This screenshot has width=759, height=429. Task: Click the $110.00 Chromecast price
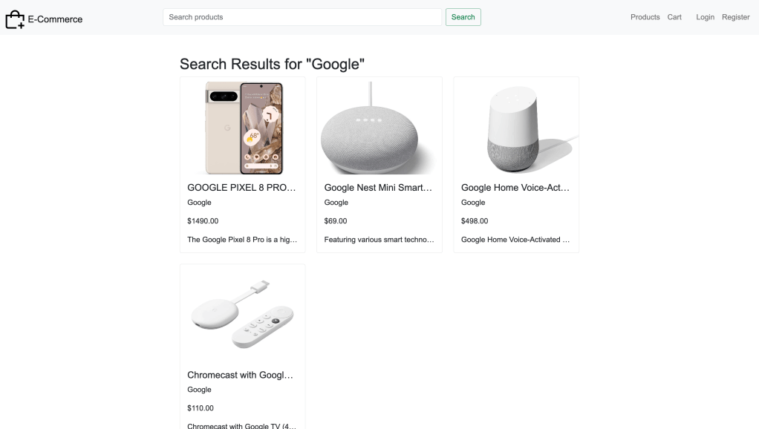tap(201, 408)
